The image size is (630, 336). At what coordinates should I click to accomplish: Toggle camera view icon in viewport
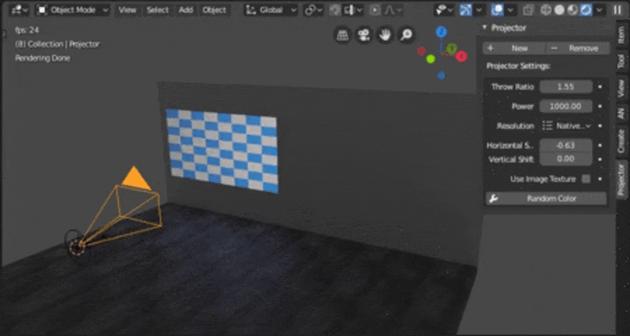tap(364, 35)
